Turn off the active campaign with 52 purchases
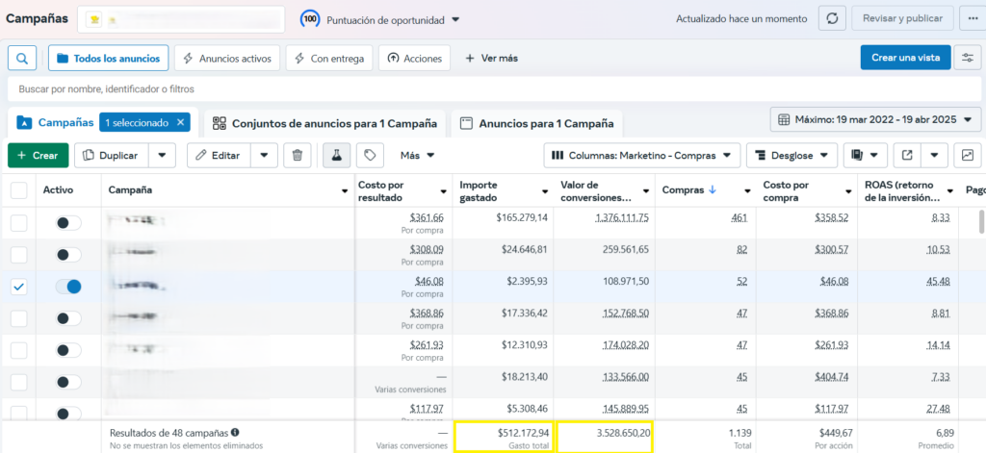This screenshot has width=986, height=453. tap(68, 287)
